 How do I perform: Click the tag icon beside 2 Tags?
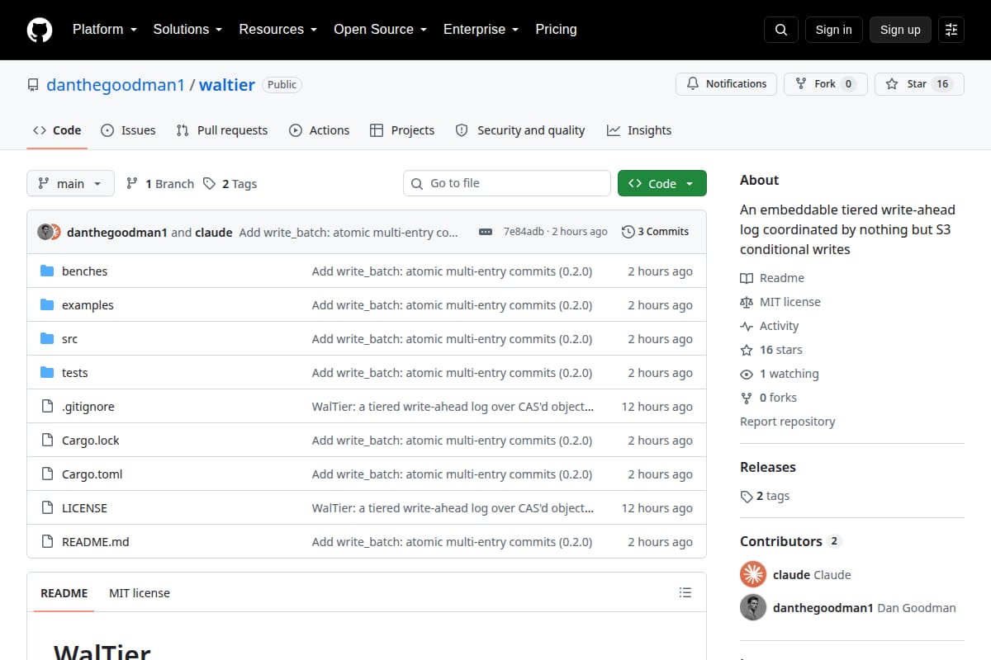[x=210, y=184]
